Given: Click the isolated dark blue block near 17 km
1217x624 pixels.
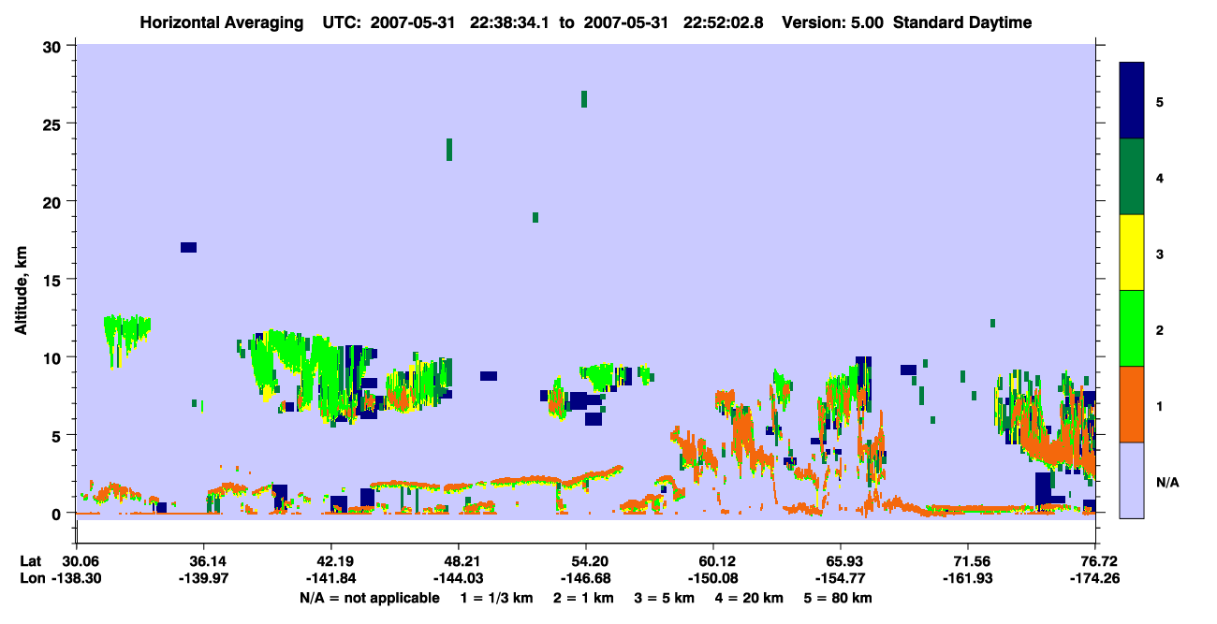Looking at the screenshot, I should click(188, 247).
